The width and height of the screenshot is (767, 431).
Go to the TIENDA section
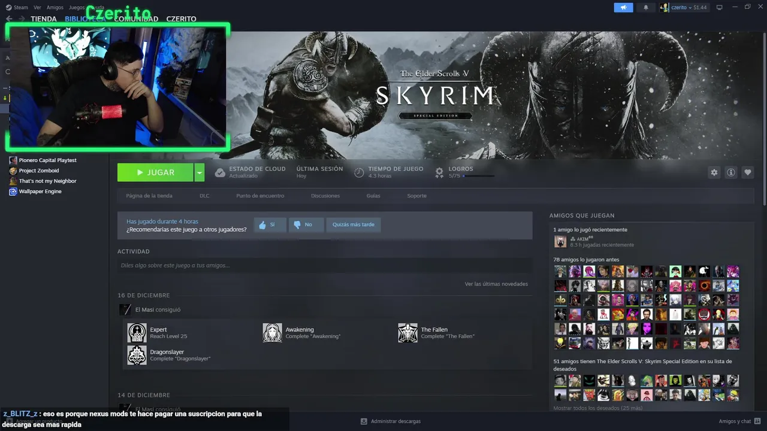(x=44, y=19)
